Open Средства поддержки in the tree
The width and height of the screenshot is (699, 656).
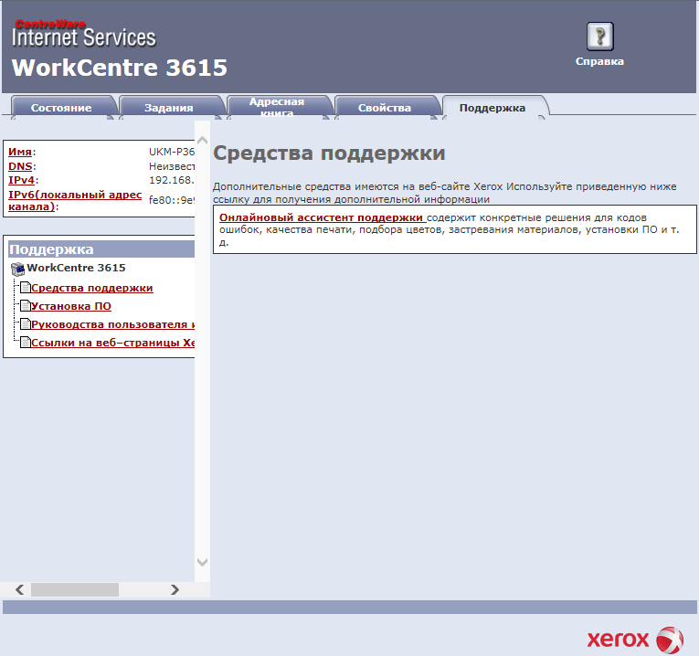[92, 288]
